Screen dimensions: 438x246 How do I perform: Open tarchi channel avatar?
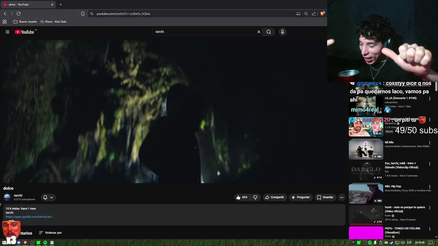[7, 197]
